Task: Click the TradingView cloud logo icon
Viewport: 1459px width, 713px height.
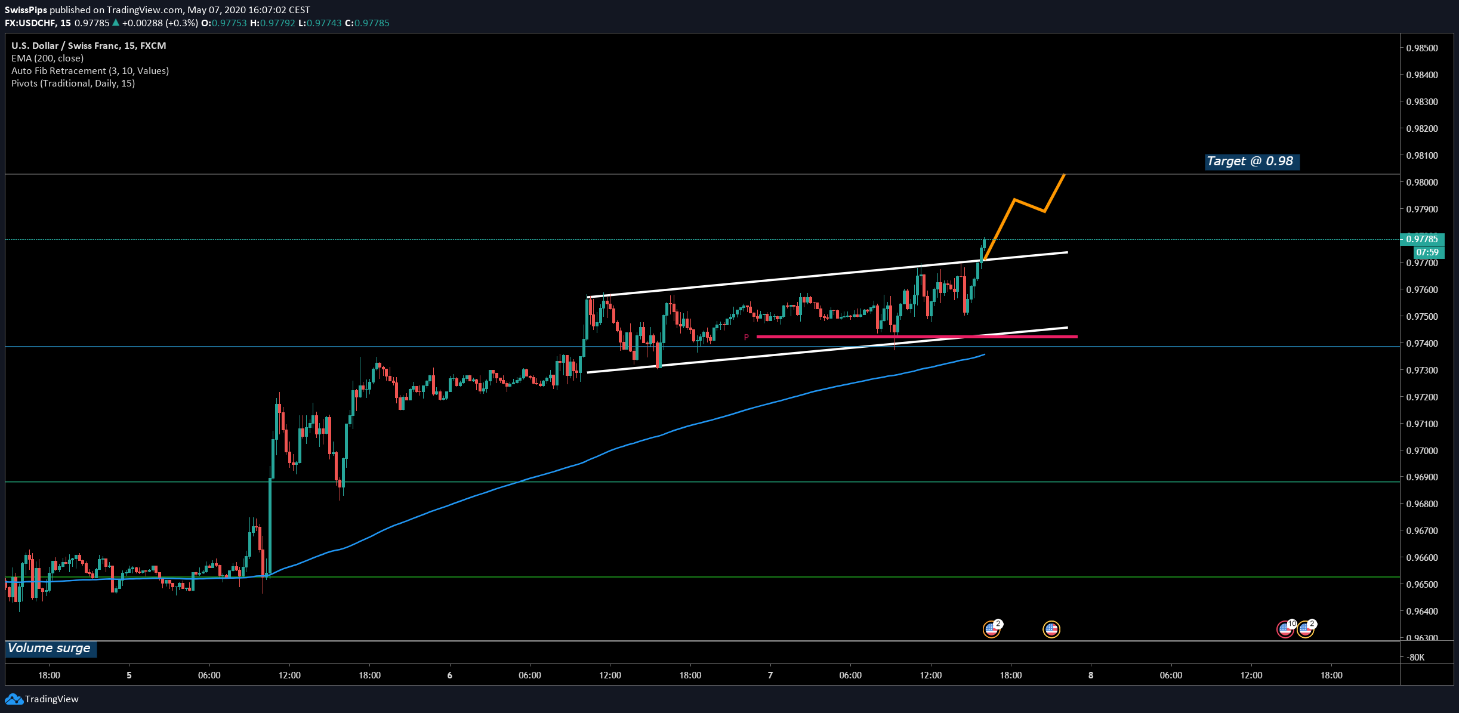Action: [14, 699]
